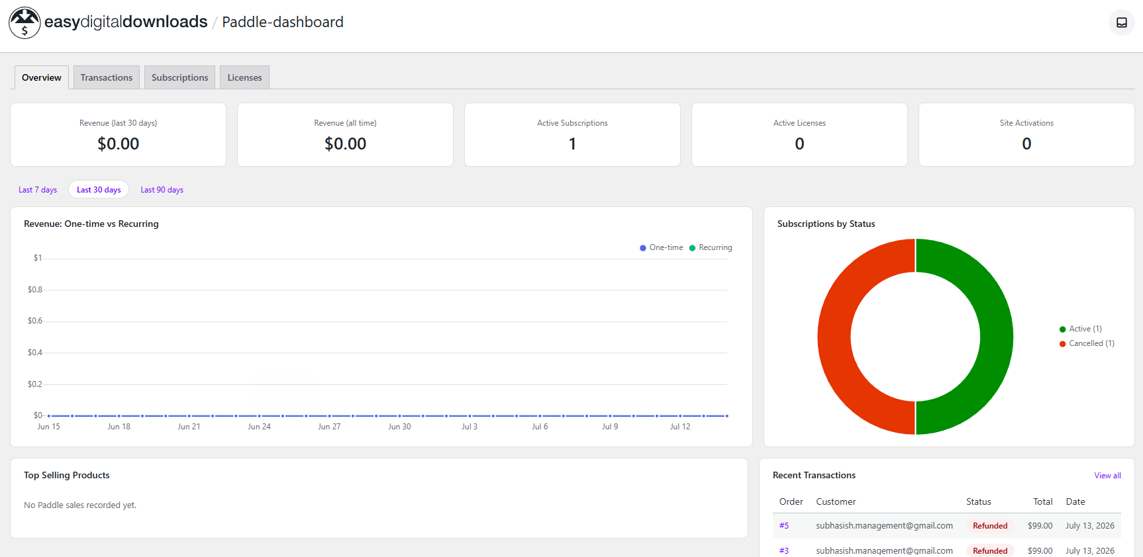Click the Revenue: One-time vs Recurring heading
This screenshot has width=1143, height=557.
[91, 224]
